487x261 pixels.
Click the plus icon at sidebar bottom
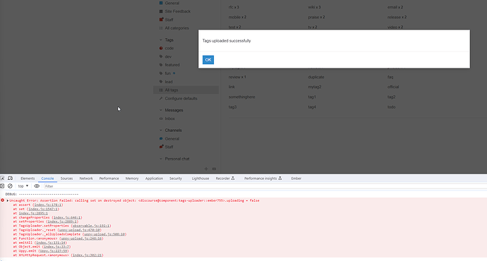click(206, 169)
